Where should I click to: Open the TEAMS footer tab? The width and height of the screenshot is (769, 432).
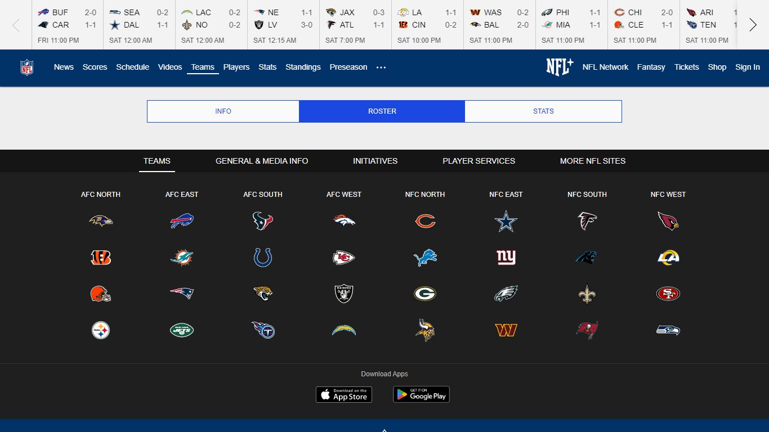(157, 161)
